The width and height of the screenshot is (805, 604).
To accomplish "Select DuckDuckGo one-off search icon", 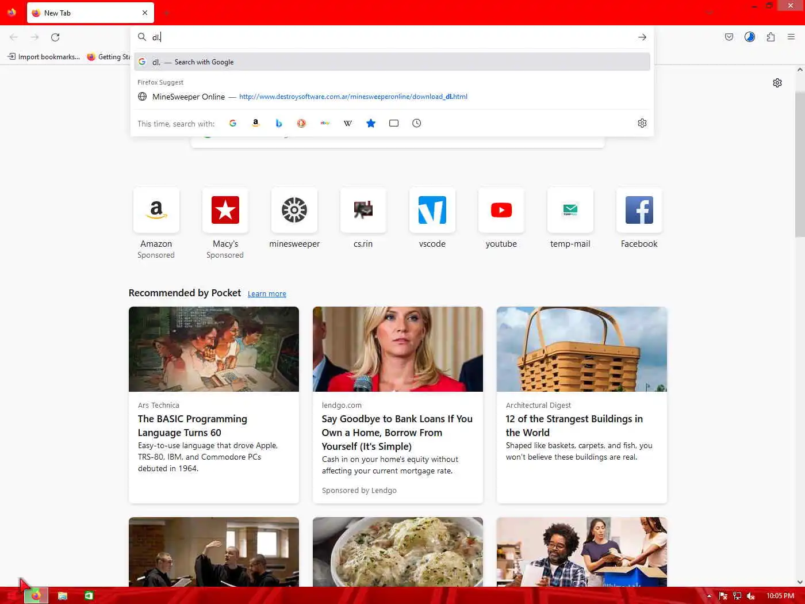I will 302,123.
